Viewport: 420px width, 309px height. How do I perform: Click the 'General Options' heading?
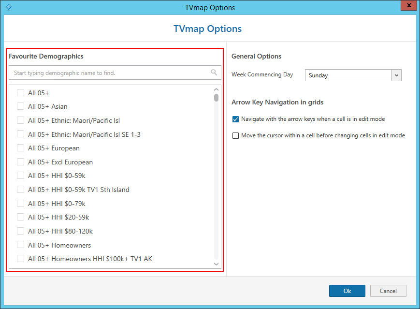(256, 56)
